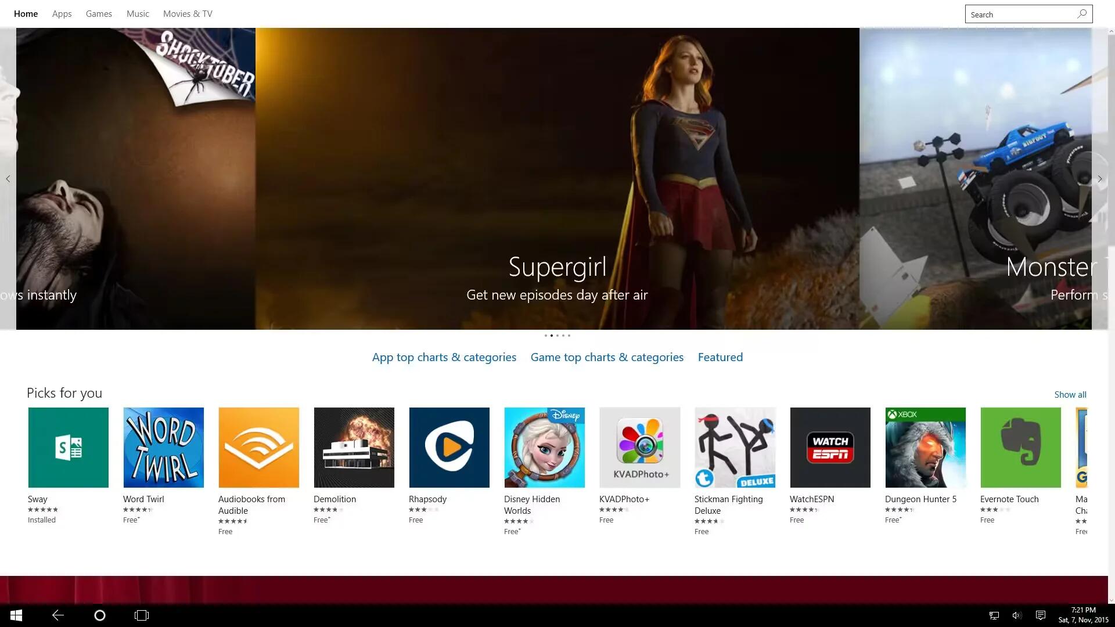Open App top charts & categories
The image size is (1115, 627).
point(444,358)
